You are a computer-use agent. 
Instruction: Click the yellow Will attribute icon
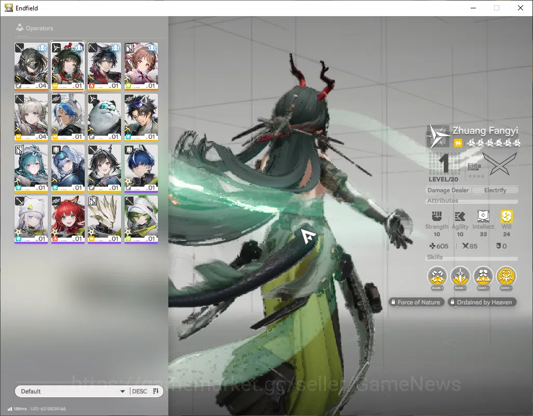(x=507, y=216)
